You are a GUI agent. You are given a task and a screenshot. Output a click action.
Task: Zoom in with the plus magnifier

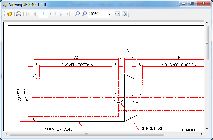77,14
